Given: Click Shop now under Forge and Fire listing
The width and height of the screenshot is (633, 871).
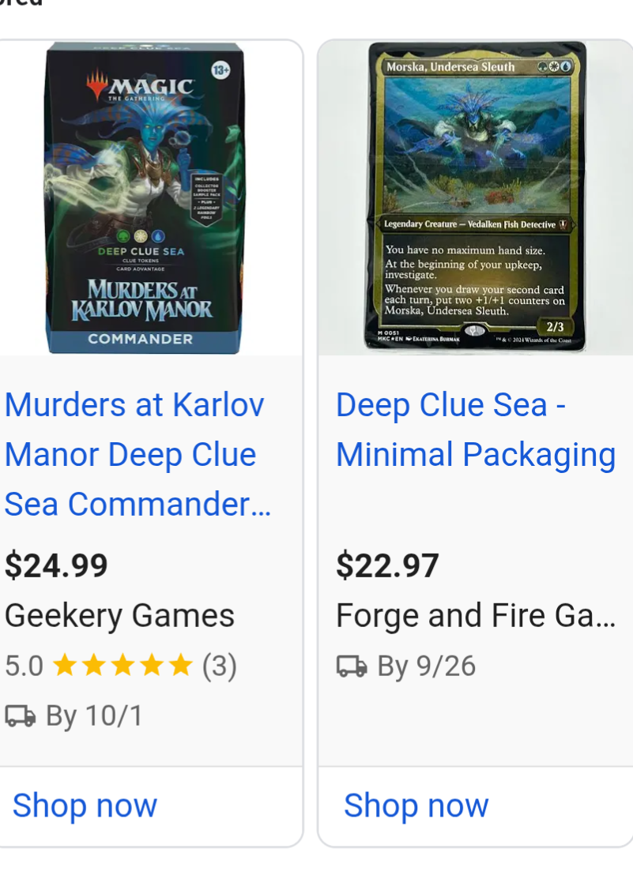Looking at the screenshot, I should pyautogui.click(x=416, y=805).
